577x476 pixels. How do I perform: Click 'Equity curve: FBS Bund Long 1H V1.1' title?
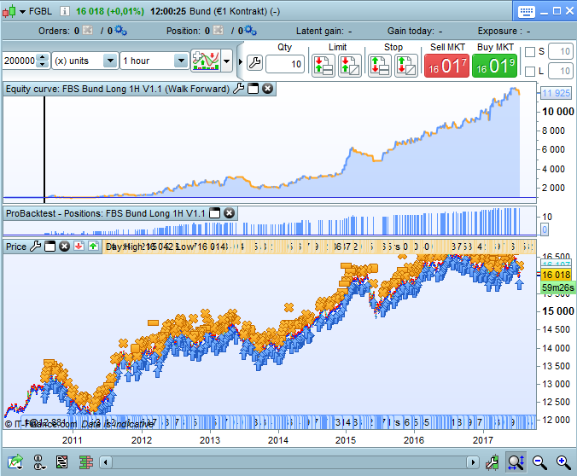point(118,89)
